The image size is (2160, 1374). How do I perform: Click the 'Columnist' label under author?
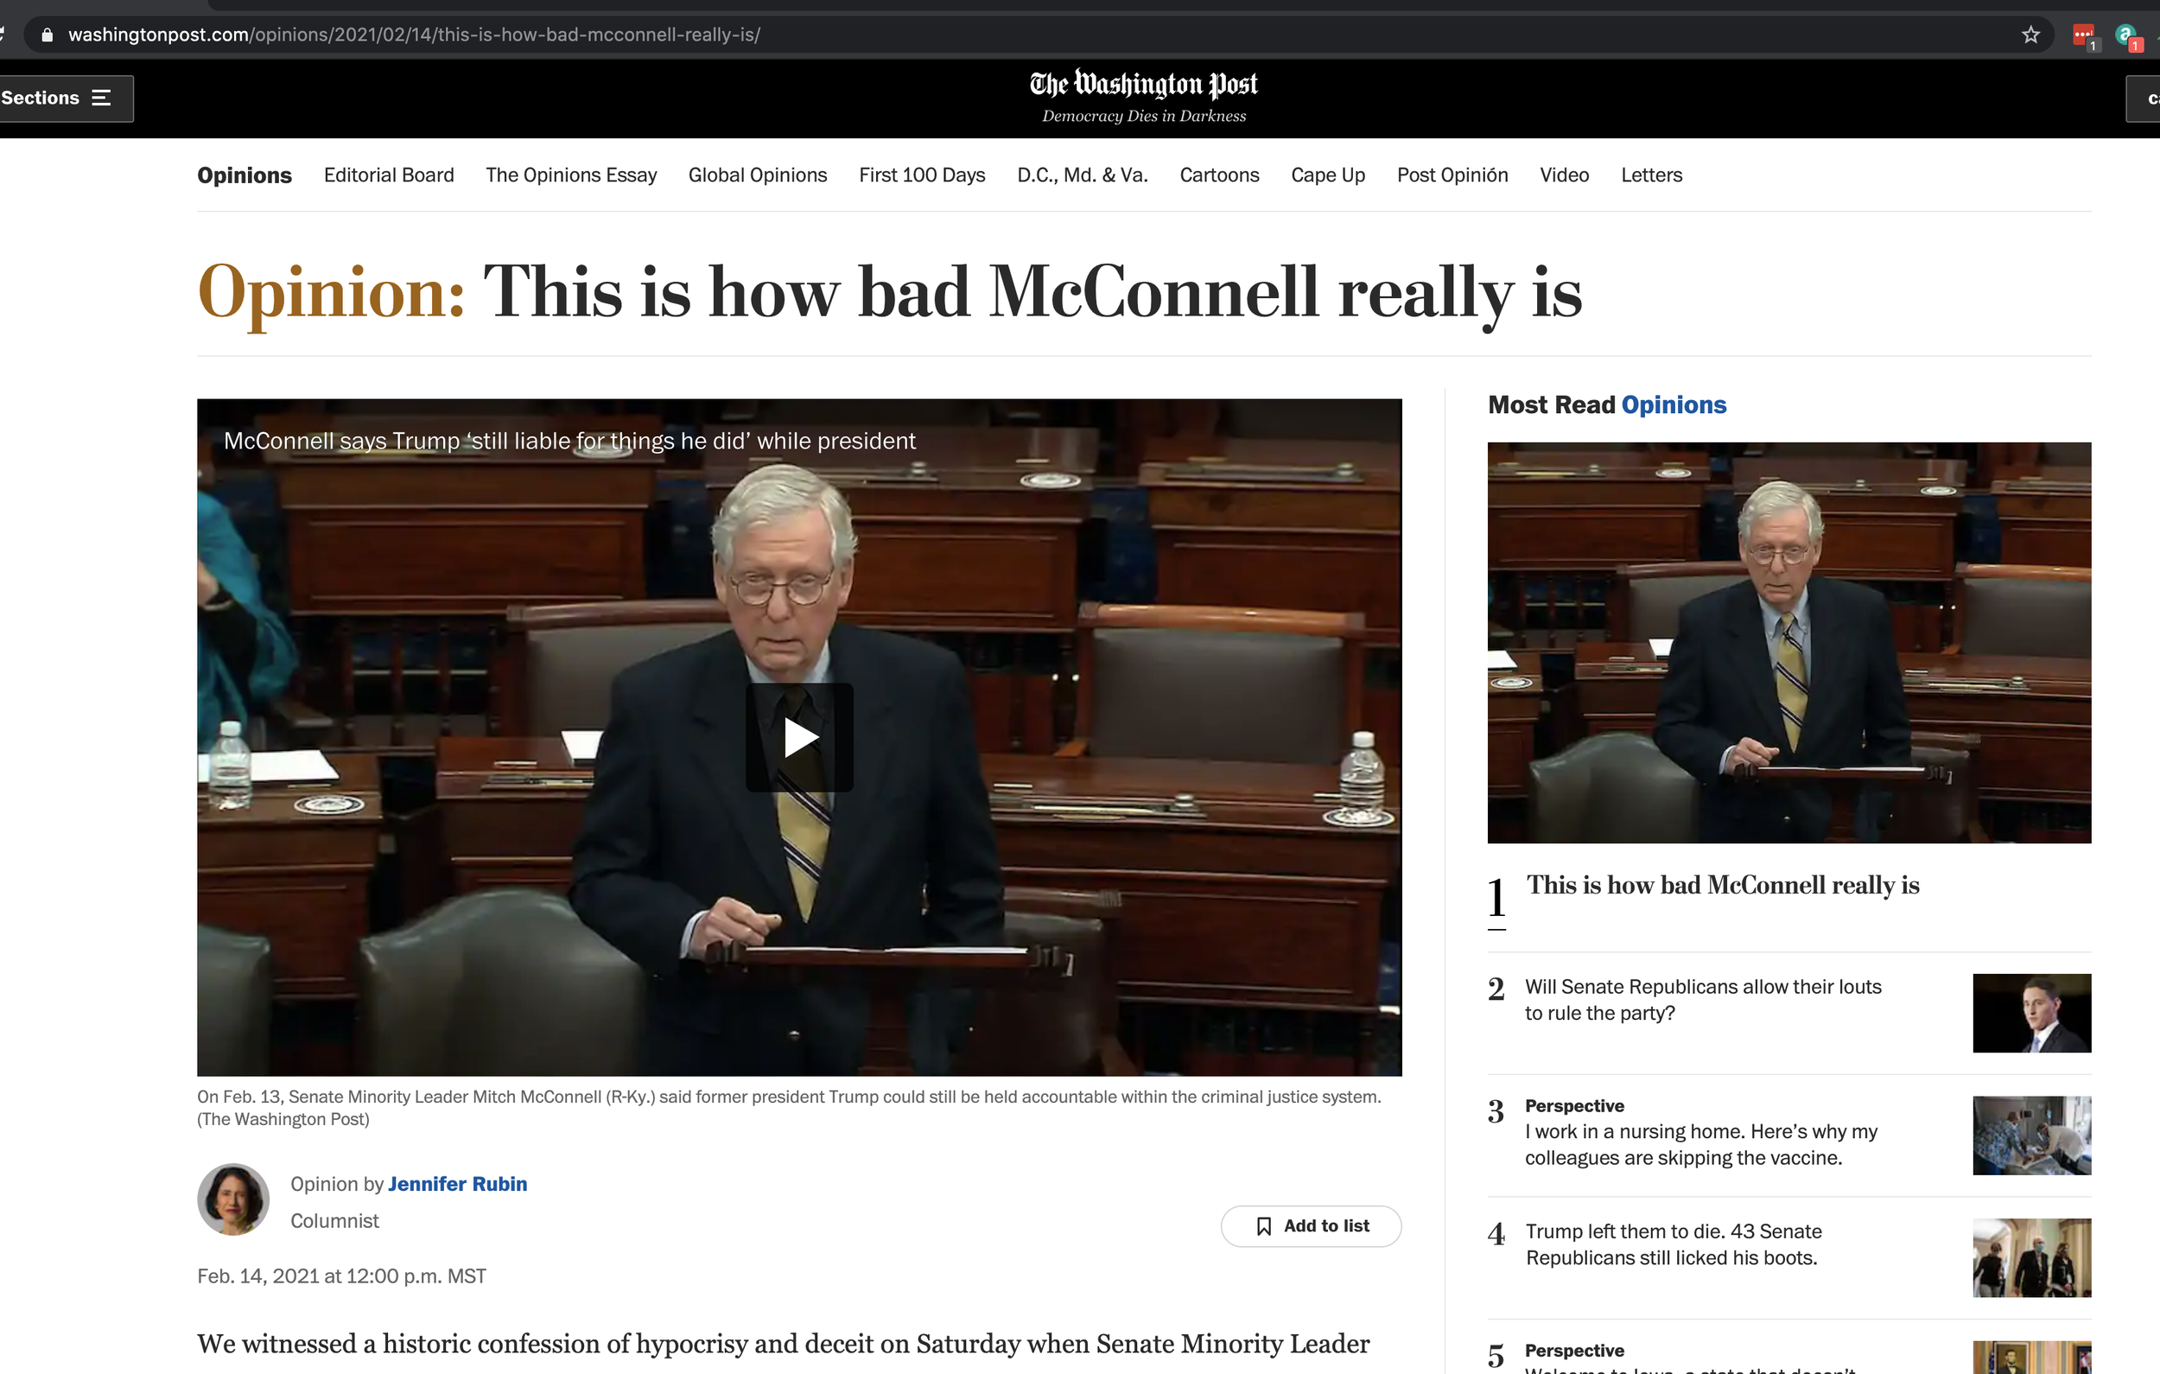[x=334, y=1221]
